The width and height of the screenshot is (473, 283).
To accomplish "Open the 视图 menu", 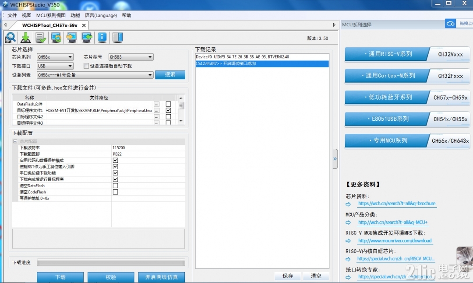I will pos(27,15).
